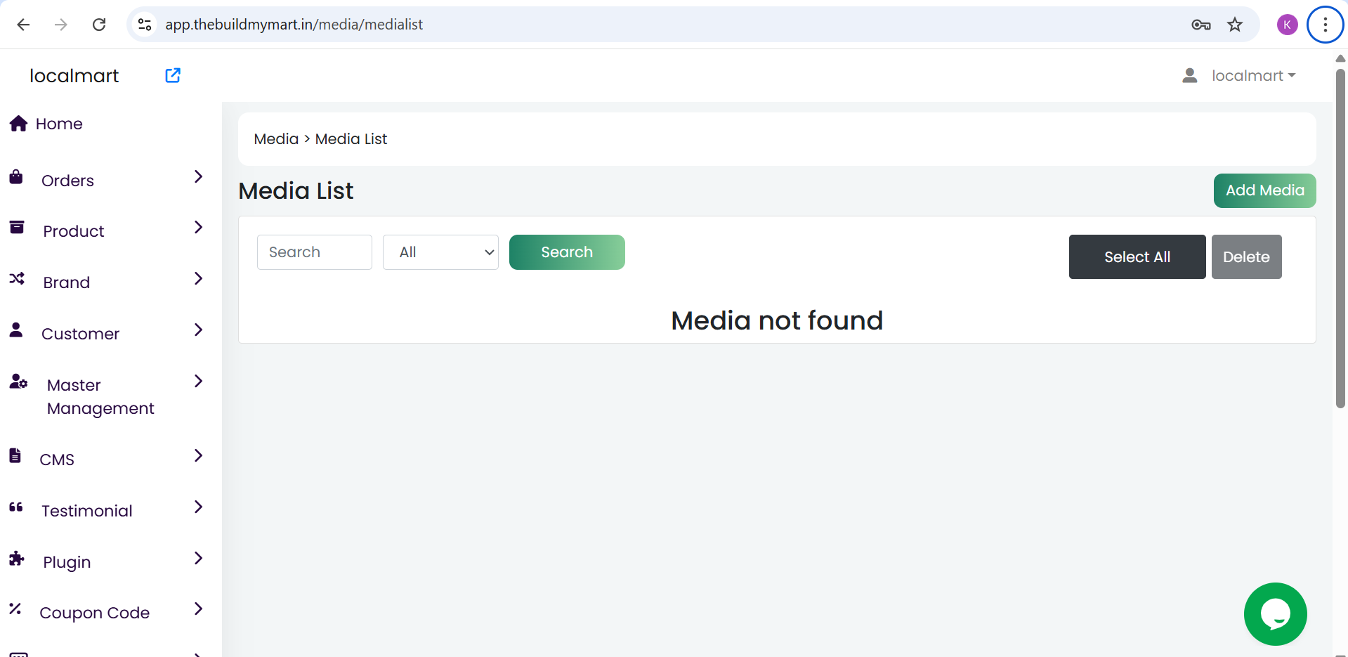The width and height of the screenshot is (1348, 657).
Task: Focus the media Search text field
Action: pos(314,252)
